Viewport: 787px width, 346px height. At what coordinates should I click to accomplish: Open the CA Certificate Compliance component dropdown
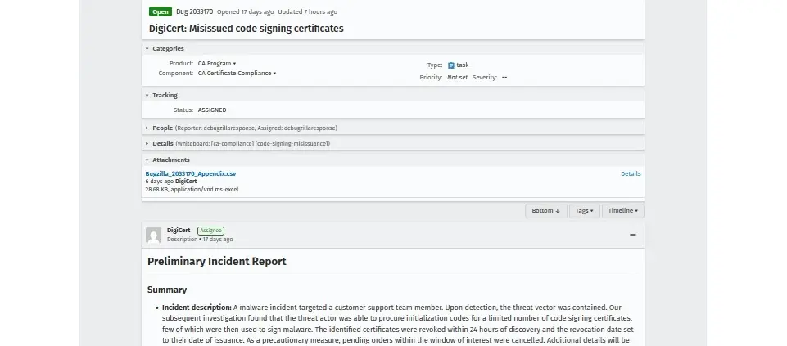[237, 74]
